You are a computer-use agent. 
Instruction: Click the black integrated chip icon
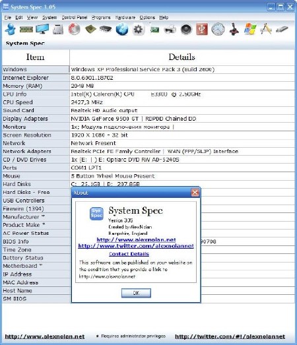pos(106,29)
